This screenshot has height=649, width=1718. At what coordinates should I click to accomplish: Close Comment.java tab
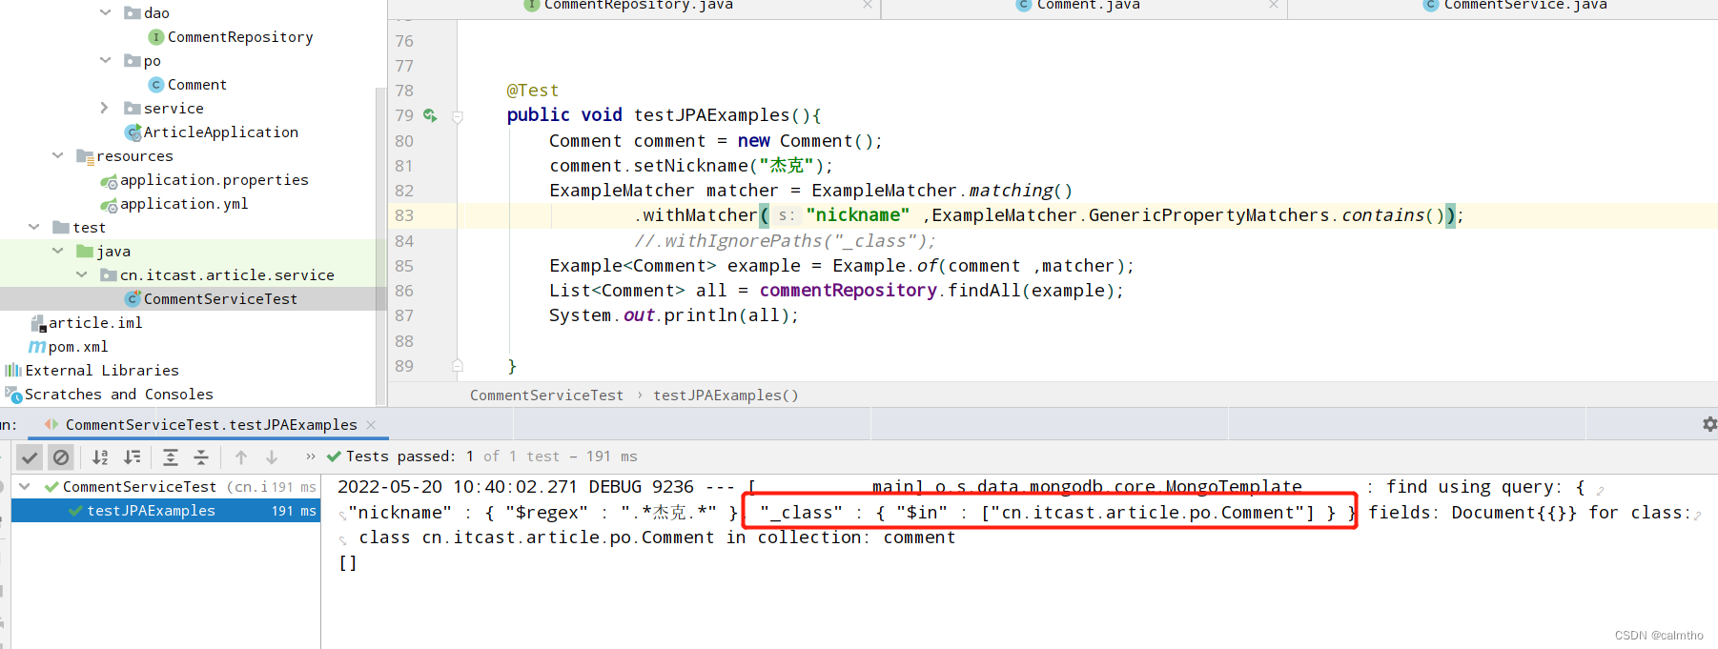[x=1274, y=6]
